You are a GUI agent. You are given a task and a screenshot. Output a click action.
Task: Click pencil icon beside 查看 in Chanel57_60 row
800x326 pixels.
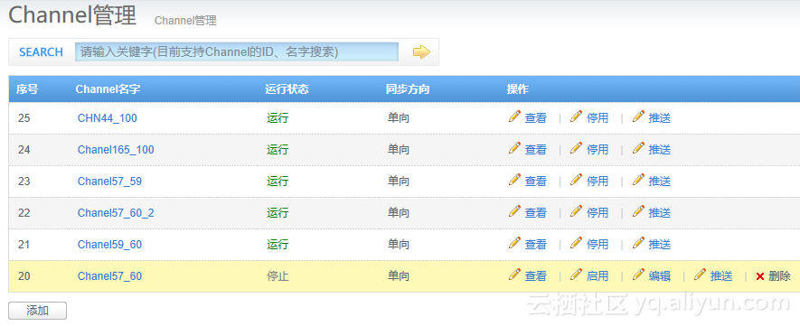pyautogui.click(x=514, y=275)
